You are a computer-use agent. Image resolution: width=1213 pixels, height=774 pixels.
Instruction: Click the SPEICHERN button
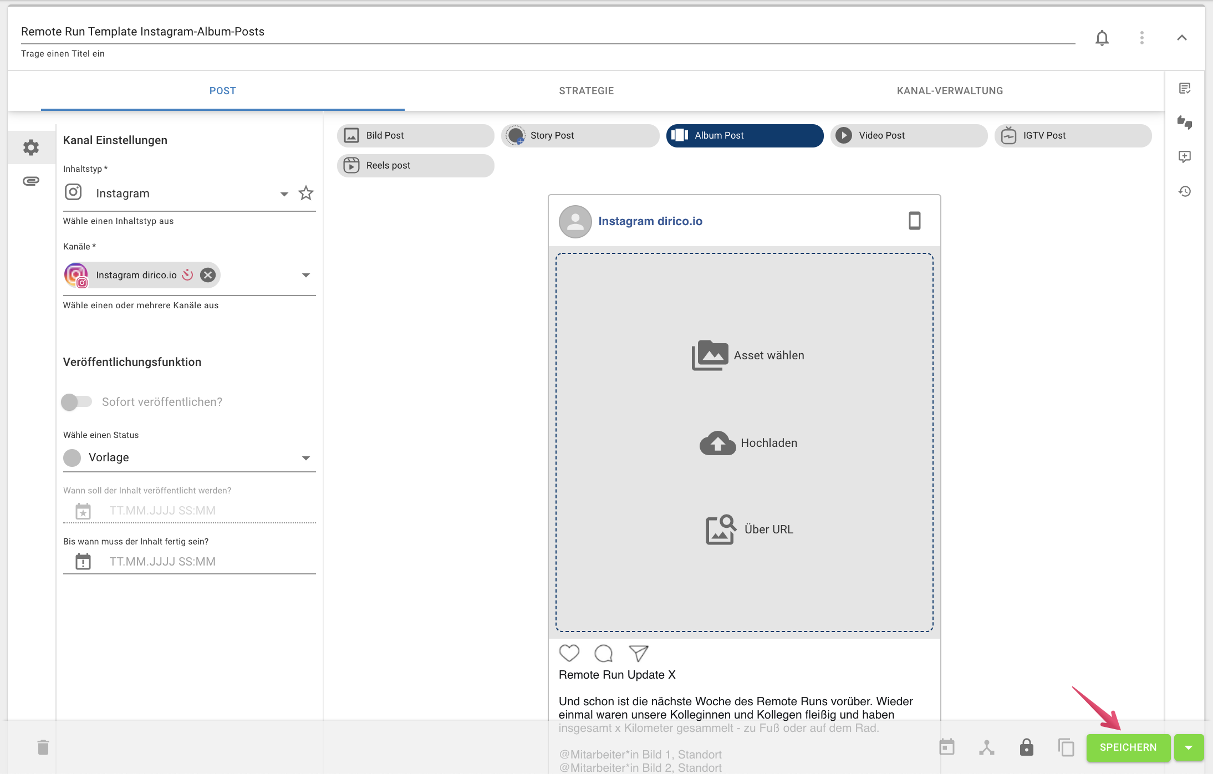point(1128,747)
